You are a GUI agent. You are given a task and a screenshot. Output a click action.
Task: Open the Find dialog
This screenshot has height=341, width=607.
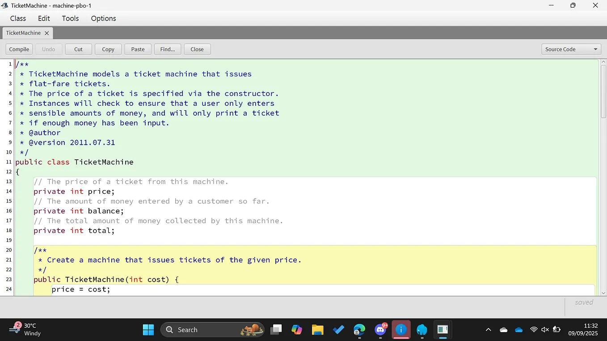point(168,49)
